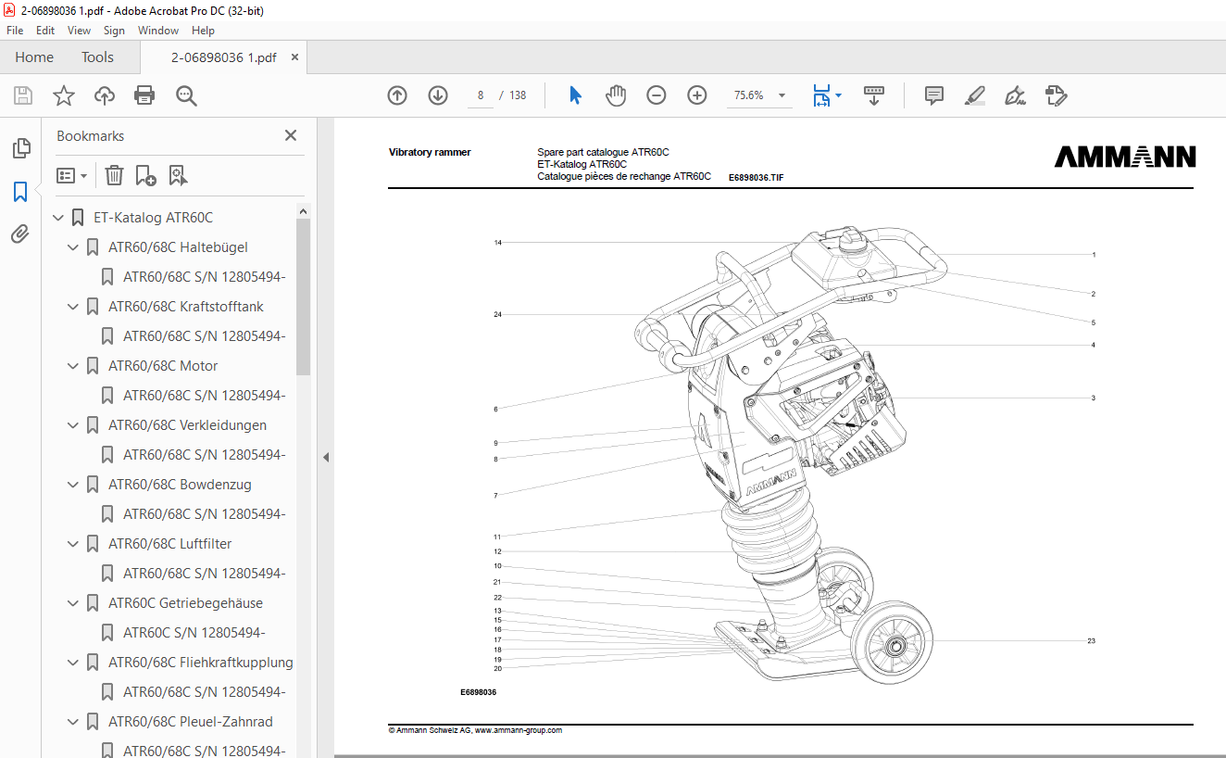Add a new bookmark icon
Viewport: 1226px width, 758px height.
(145, 175)
